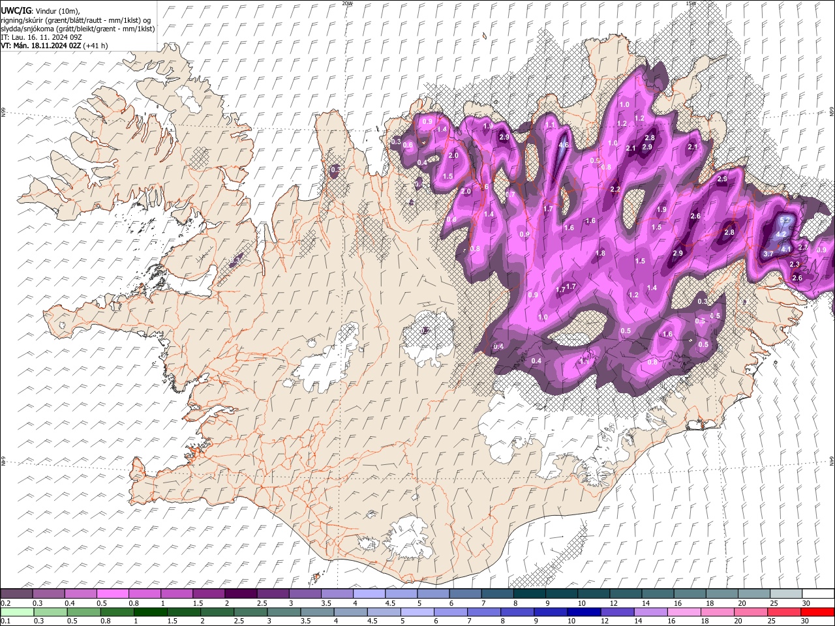Select the dark teal 8 swatch in the upper legend
This screenshot has height=626, width=835.
point(529,593)
